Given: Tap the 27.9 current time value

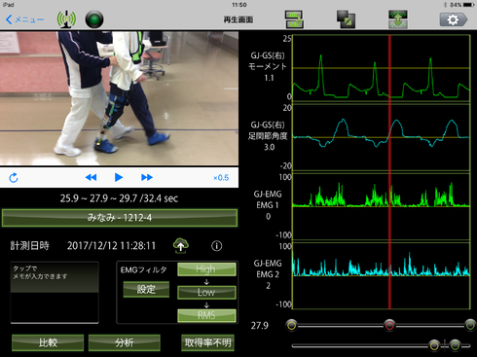Looking at the screenshot, I should click(260, 326).
